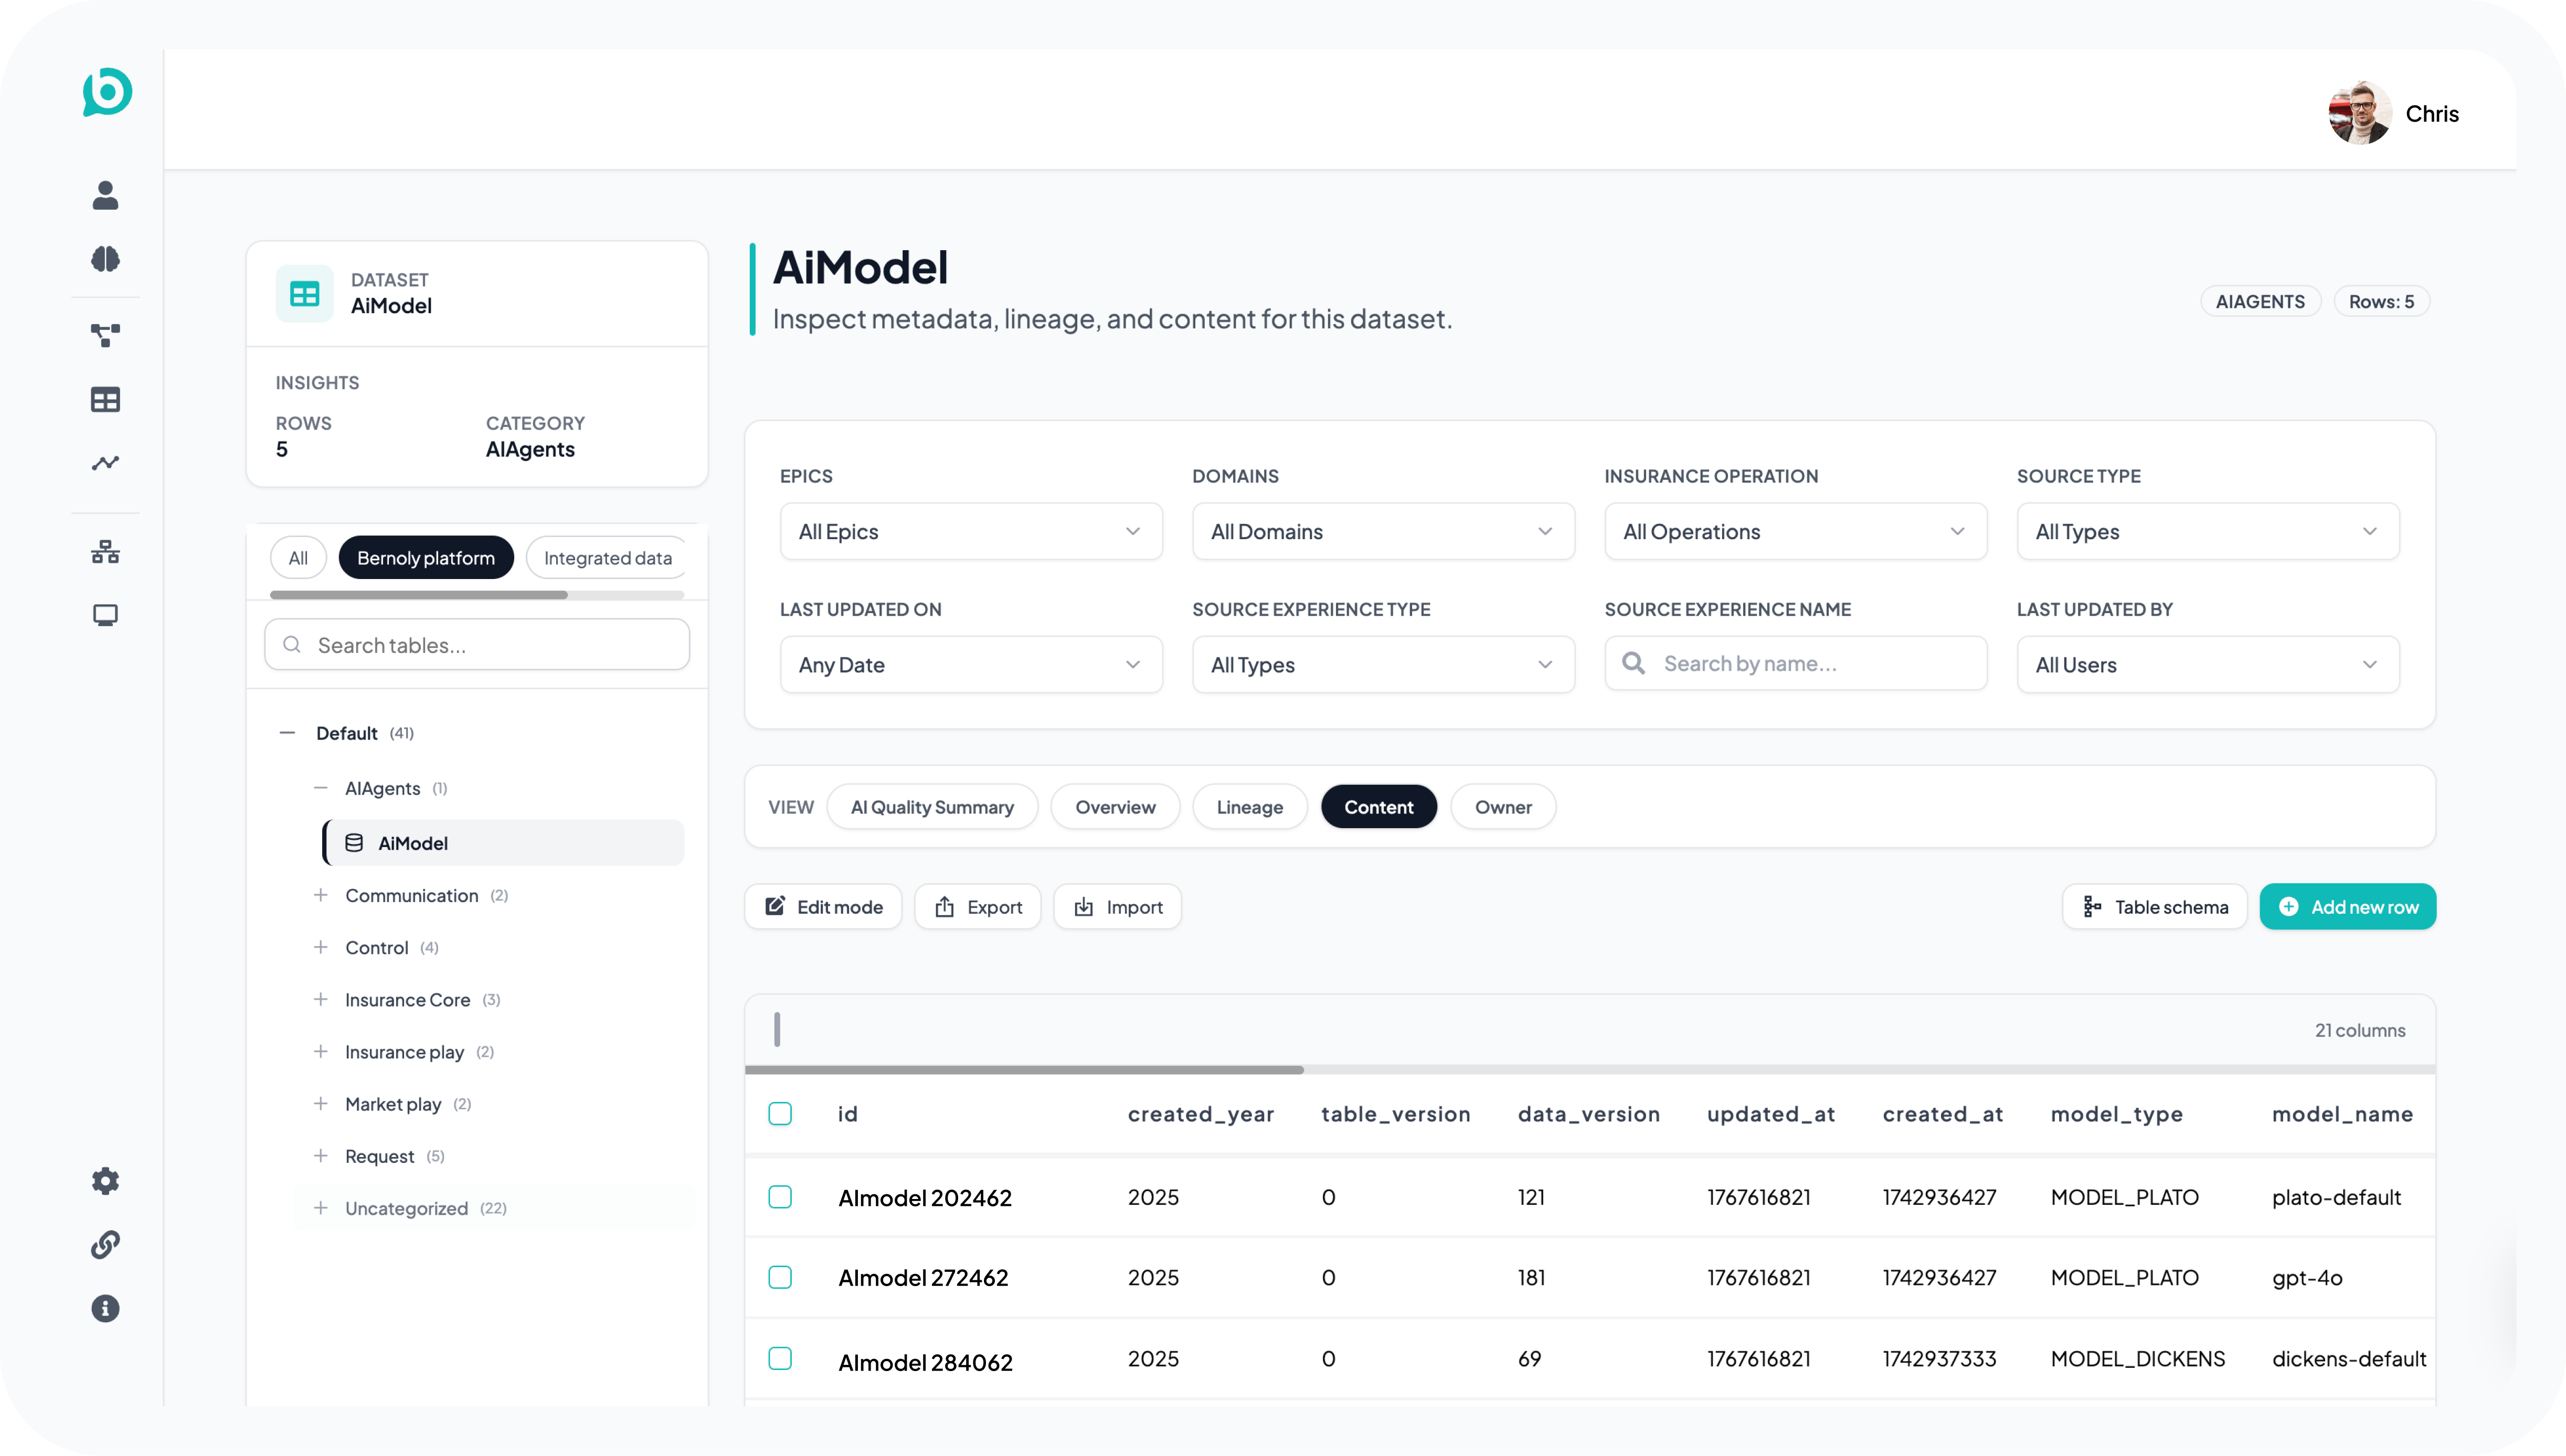This screenshot has width=2566, height=1456.
Task: Switch to the Lineage view tab
Action: pyautogui.click(x=1249, y=807)
